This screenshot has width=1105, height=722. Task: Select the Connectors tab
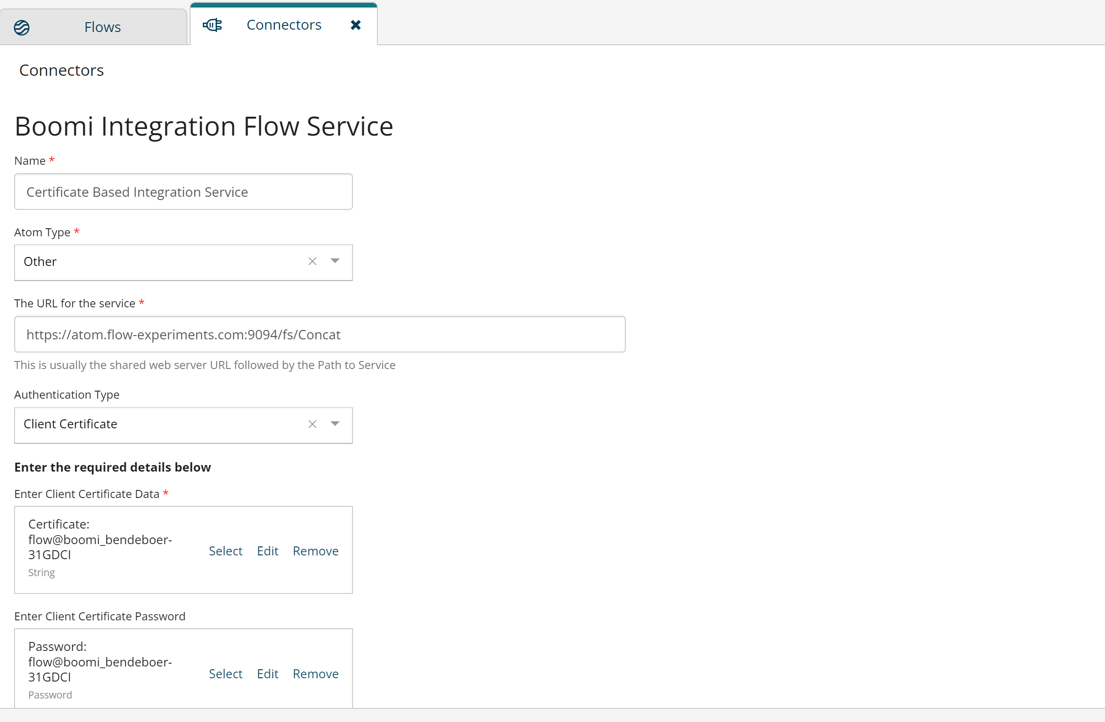[x=283, y=24]
